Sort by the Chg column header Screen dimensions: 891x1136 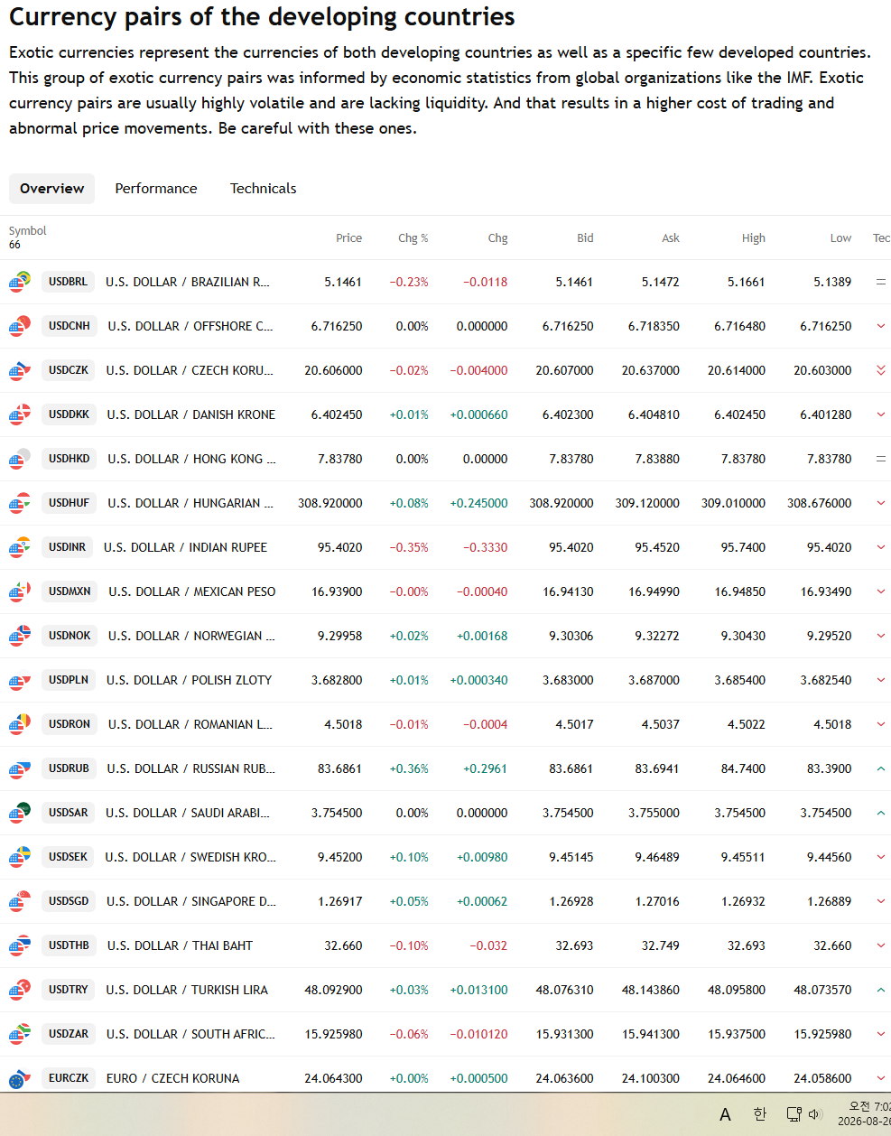click(x=497, y=238)
